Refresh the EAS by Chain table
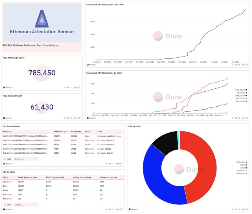Screen dimensions: 252x214 click(113, 209)
